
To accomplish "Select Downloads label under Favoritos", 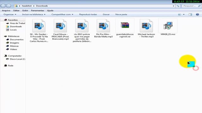I will [x=16, y=26].
